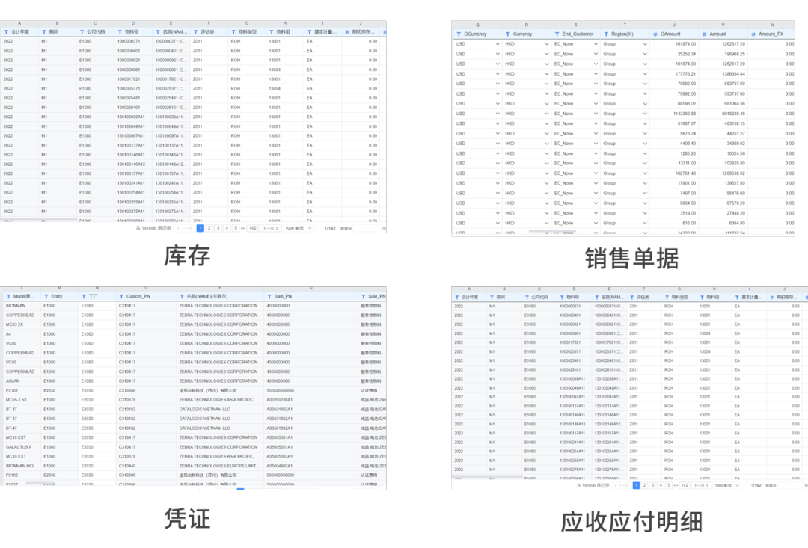Click the text-type icon beside OCurrency header
808x548 pixels.
coord(459,34)
